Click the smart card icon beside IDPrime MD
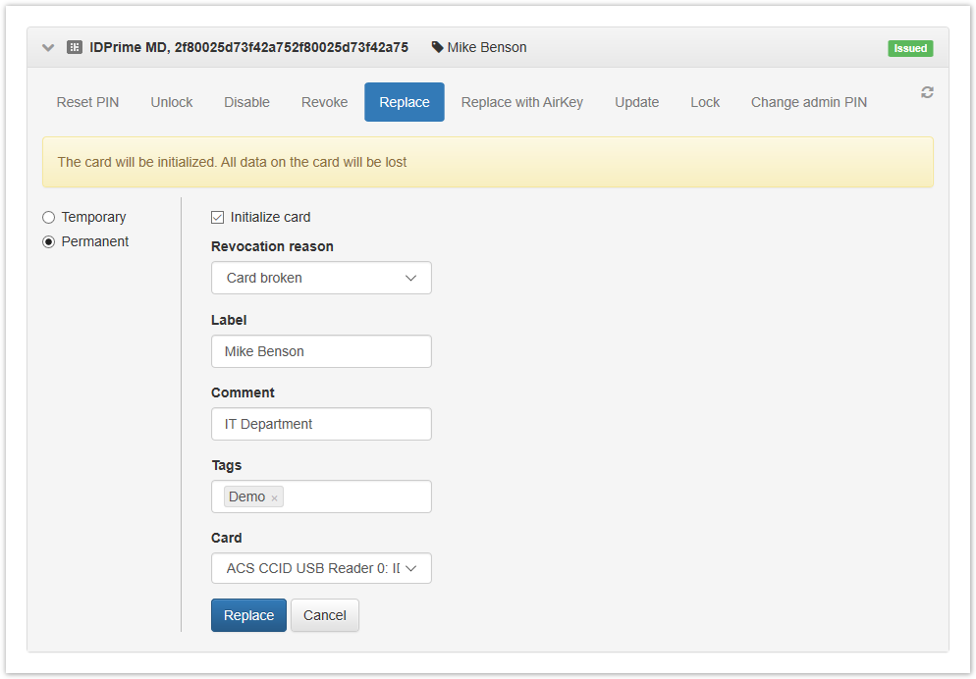This screenshot has height=679, width=976. (x=75, y=47)
